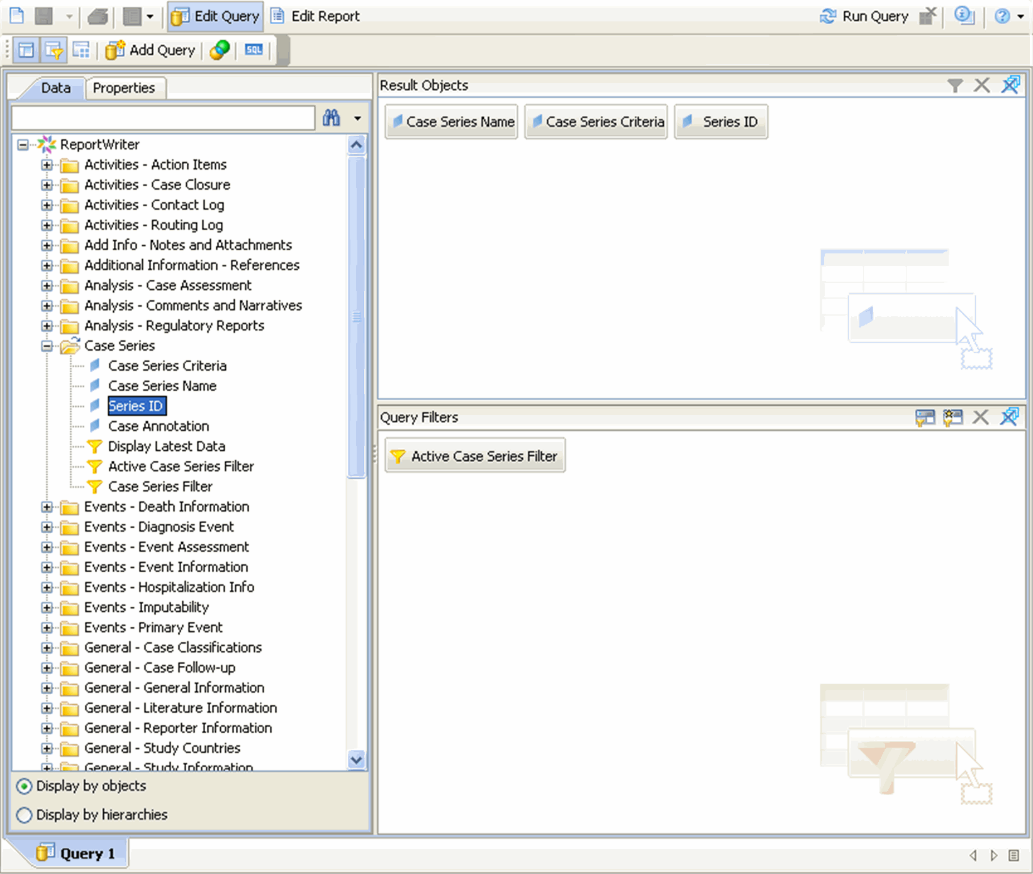1033x874 pixels.
Task: Click the next tab right arrow
Action: click(x=994, y=855)
